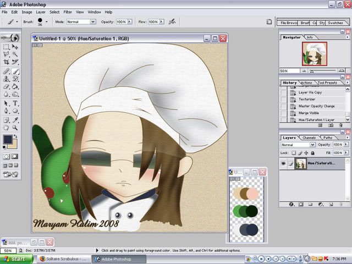The width and height of the screenshot is (352, 264).
Task: Switch to the Actions tab
Action: tap(306, 82)
